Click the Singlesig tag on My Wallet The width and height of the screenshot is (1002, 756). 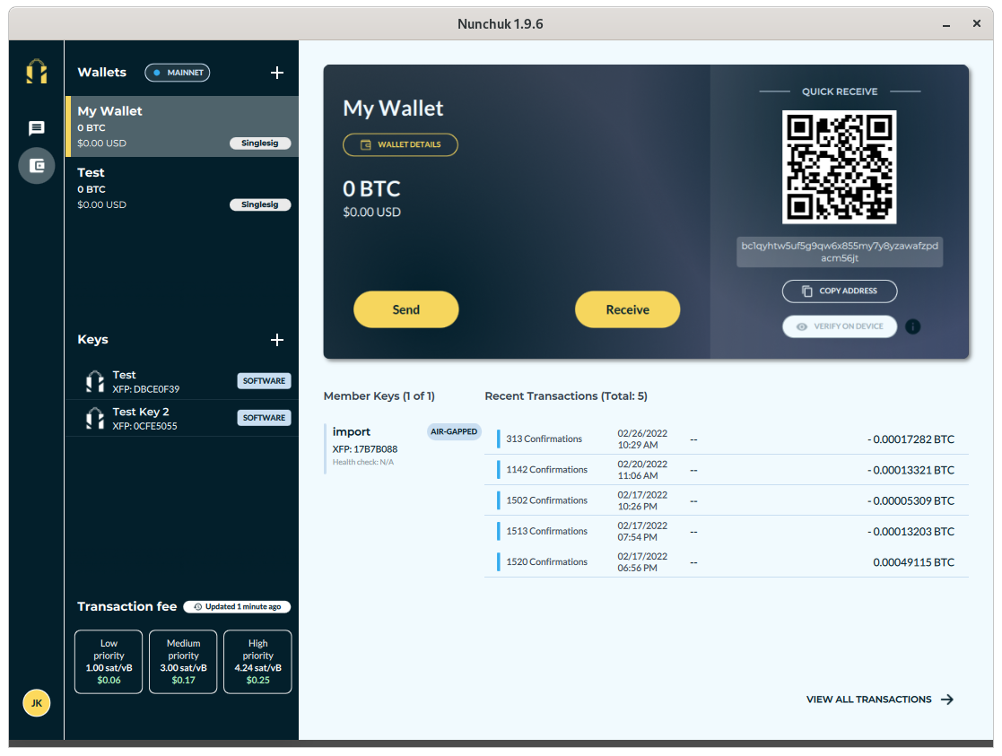[260, 143]
